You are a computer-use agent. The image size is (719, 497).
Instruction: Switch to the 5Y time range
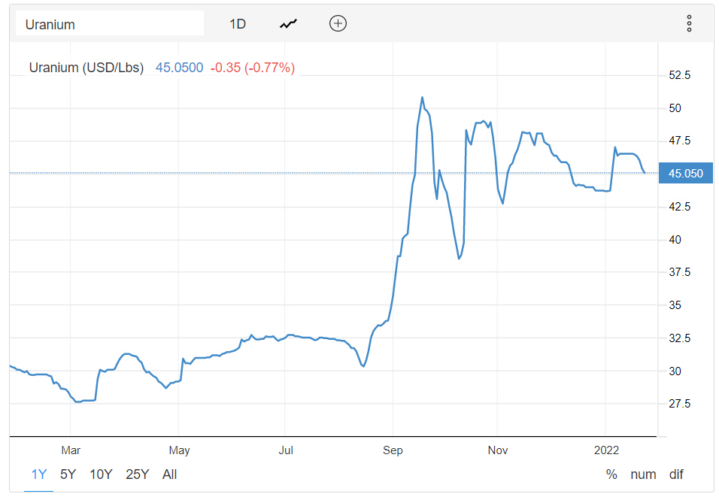coord(68,474)
